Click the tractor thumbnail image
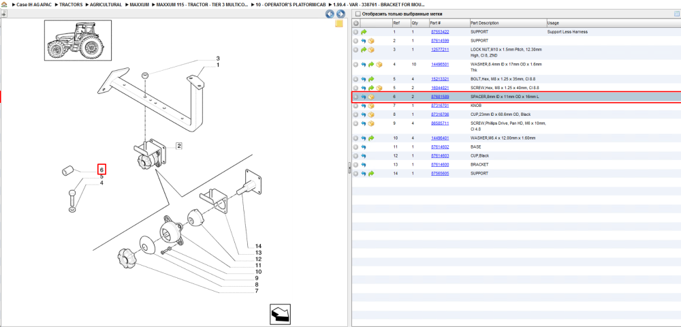 [78, 40]
